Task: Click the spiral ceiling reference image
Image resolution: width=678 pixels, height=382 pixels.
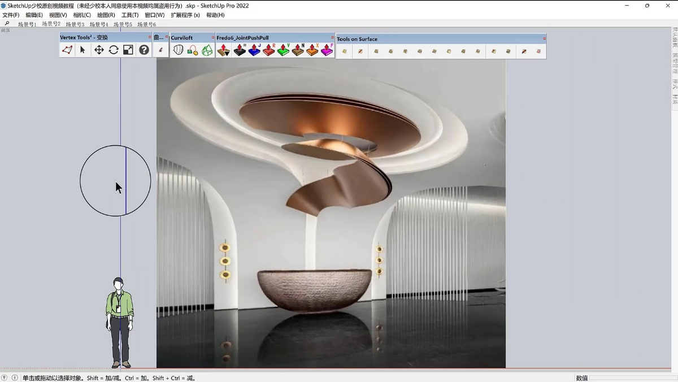Action: pyautogui.click(x=331, y=213)
